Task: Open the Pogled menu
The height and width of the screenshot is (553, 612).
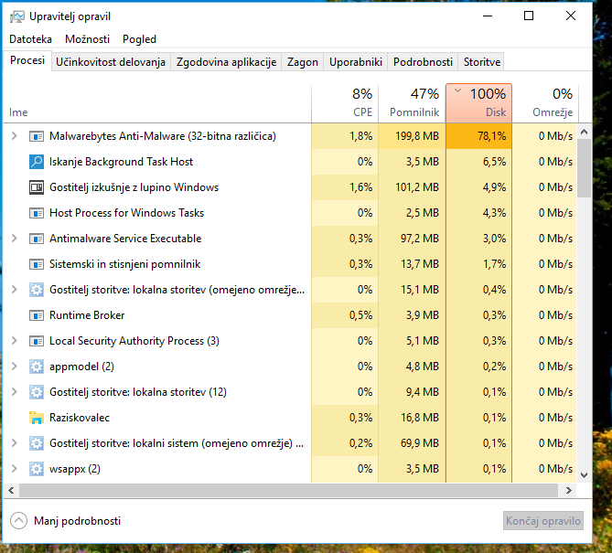Action: pyautogui.click(x=139, y=39)
